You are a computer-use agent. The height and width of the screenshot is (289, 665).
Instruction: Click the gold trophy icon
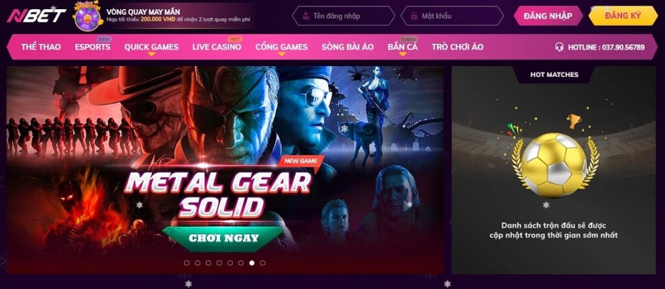[574, 121]
